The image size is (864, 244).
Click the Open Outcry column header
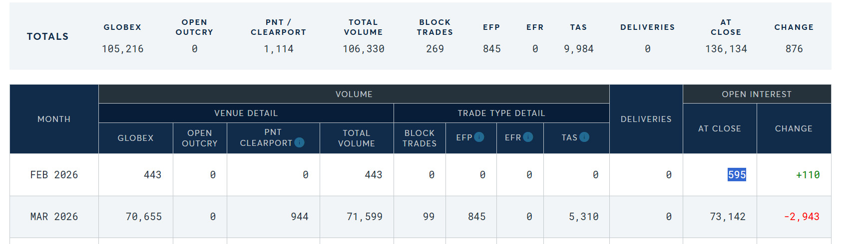coord(199,138)
